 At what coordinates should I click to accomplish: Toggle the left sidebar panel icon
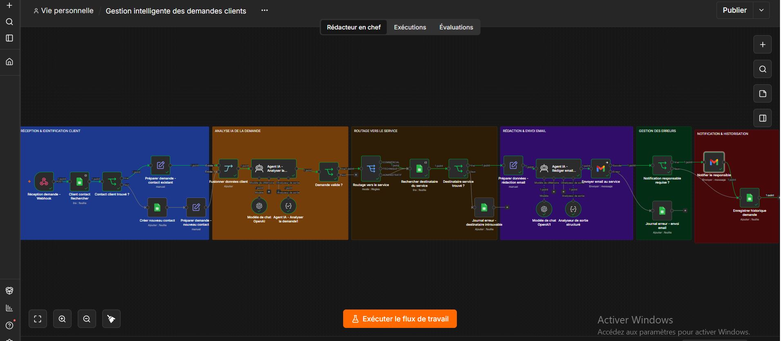(x=9, y=38)
